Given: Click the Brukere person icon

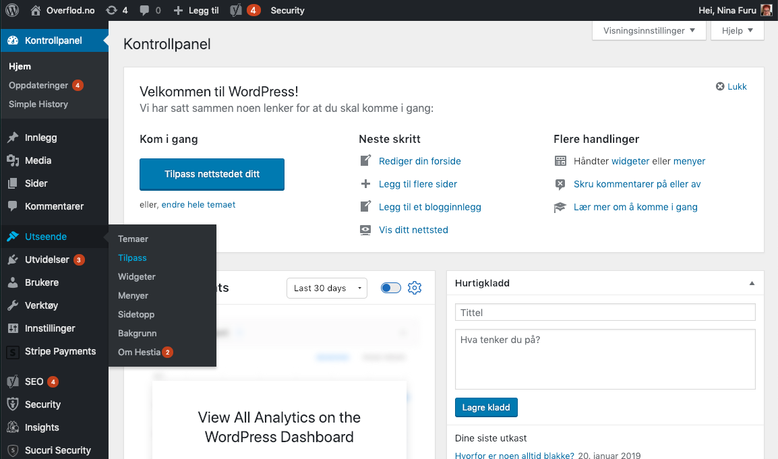Looking at the screenshot, I should pyautogui.click(x=13, y=282).
